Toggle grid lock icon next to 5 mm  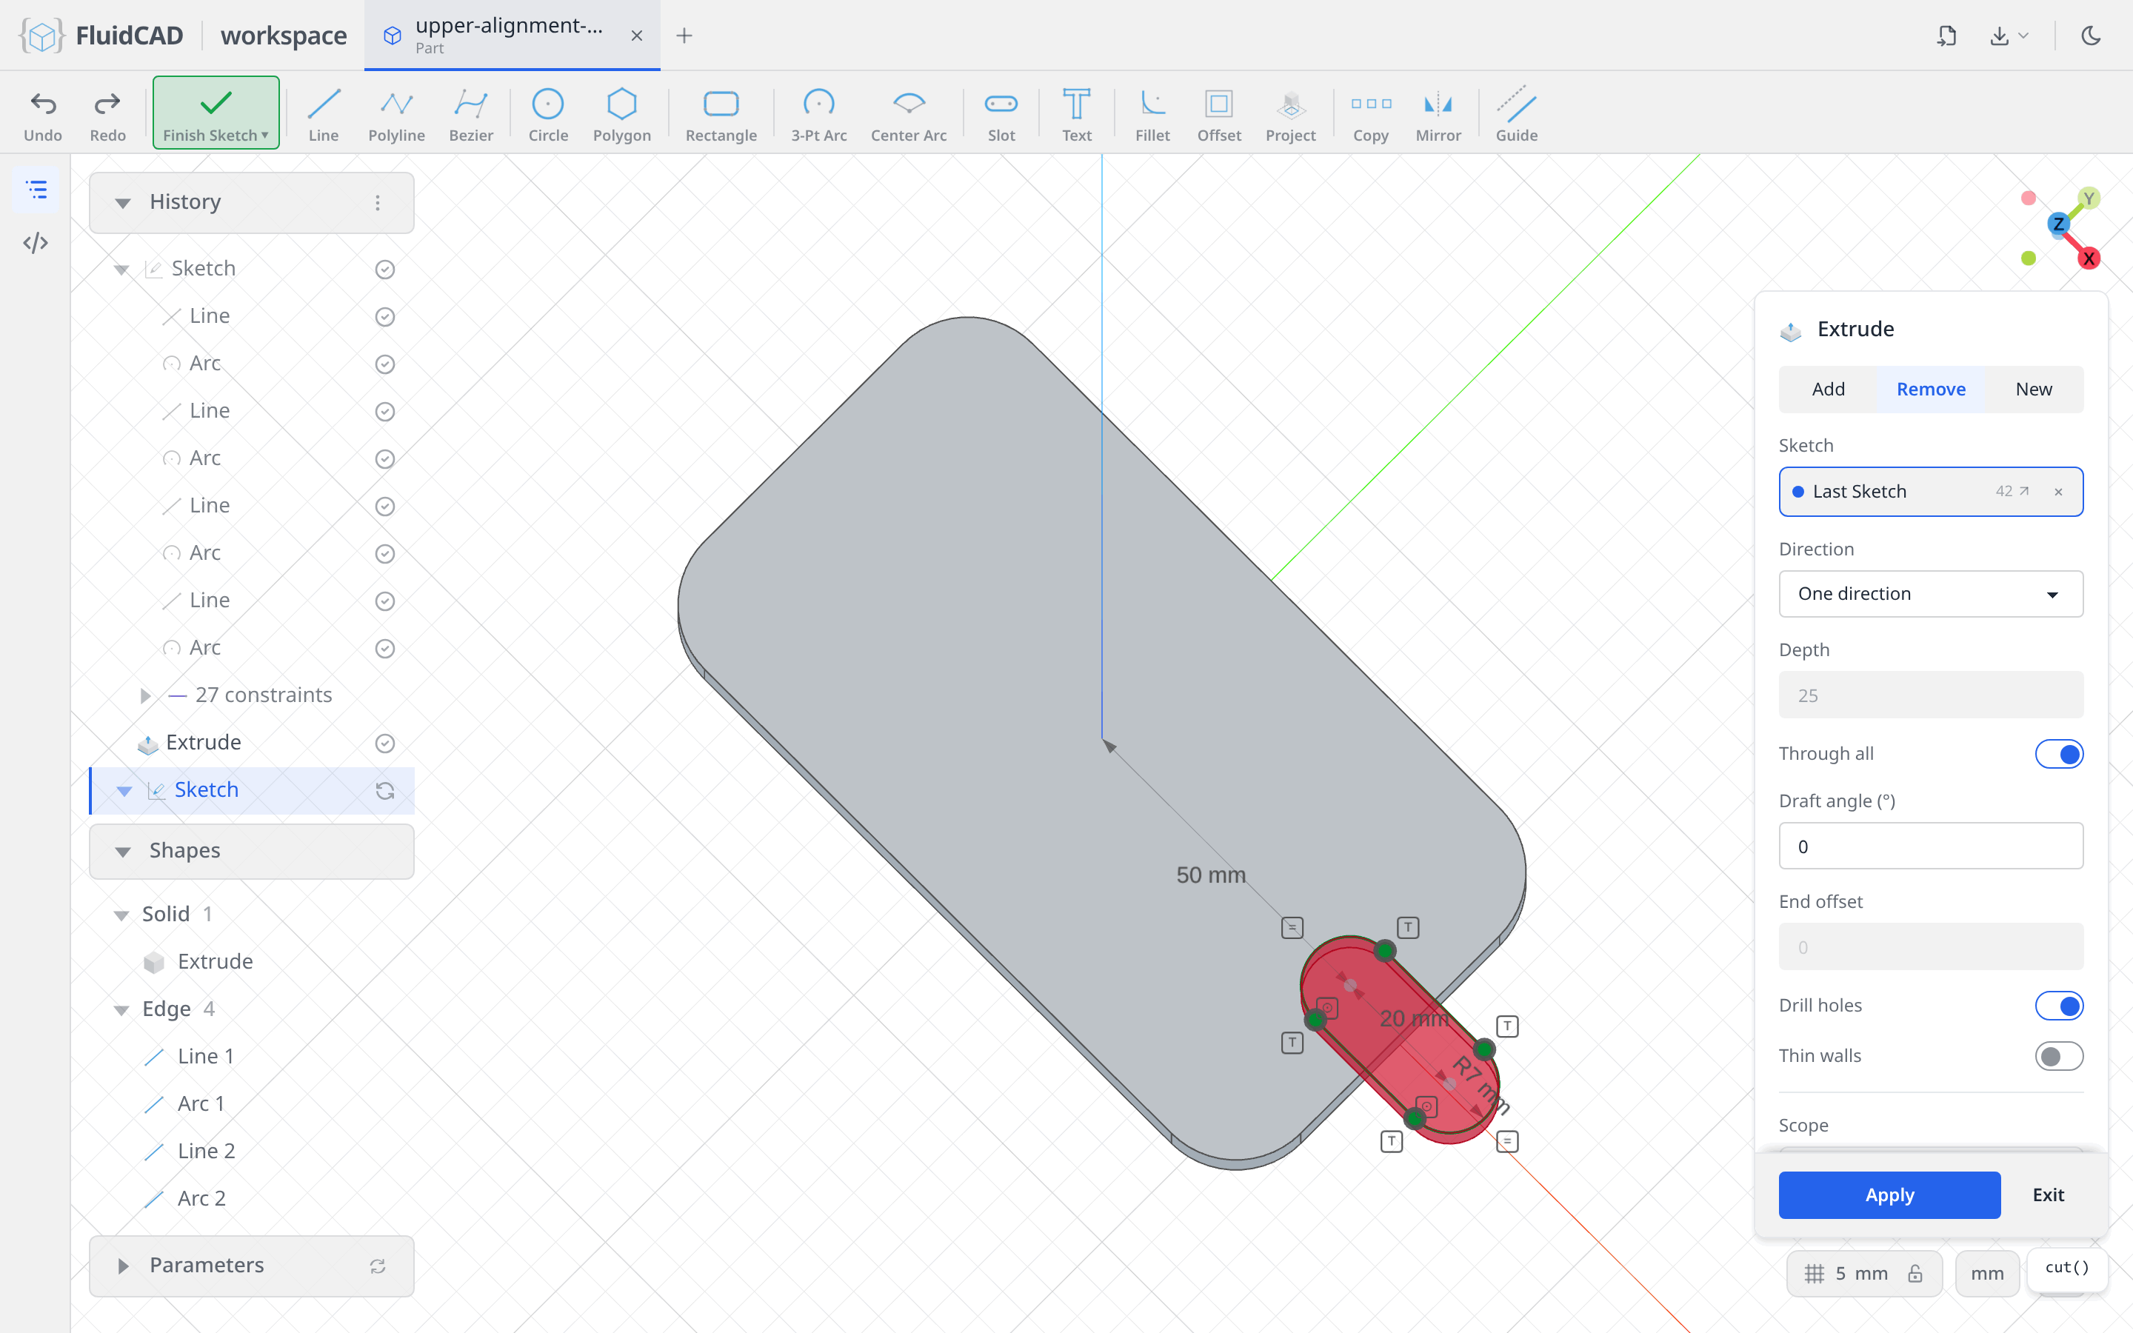1915,1273
